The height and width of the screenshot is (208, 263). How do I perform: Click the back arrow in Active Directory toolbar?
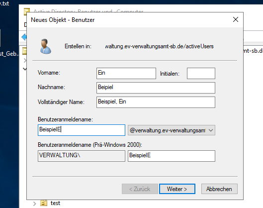[x=24, y=37]
